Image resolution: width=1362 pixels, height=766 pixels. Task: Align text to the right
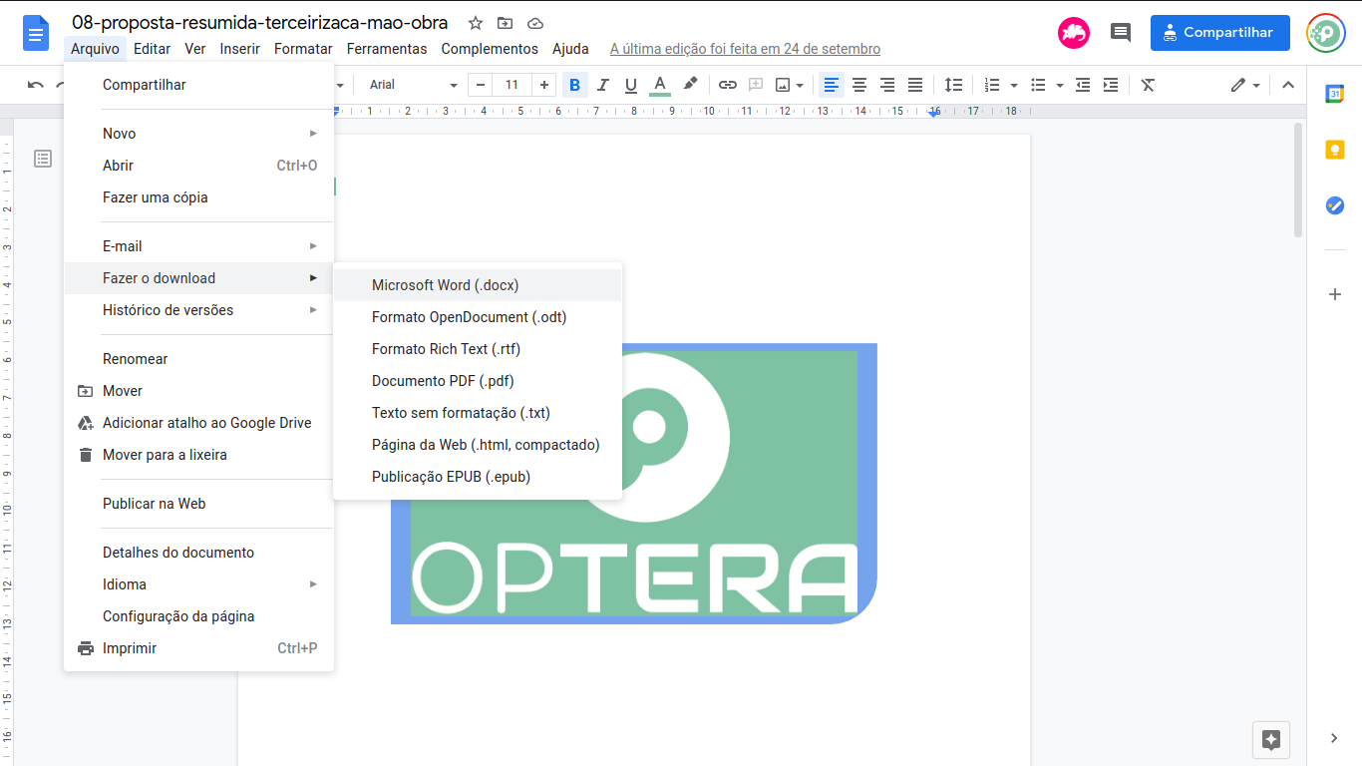pyautogui.click(x=887, y=85)
